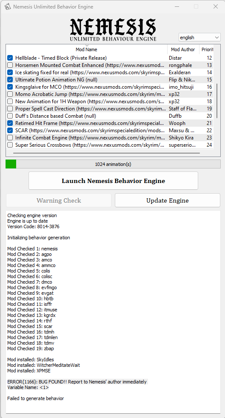The width and height of the screenshot is (225, 418).
Task: Uncheck Ultimate Potion Animation NG
Action: coord(10,79)
